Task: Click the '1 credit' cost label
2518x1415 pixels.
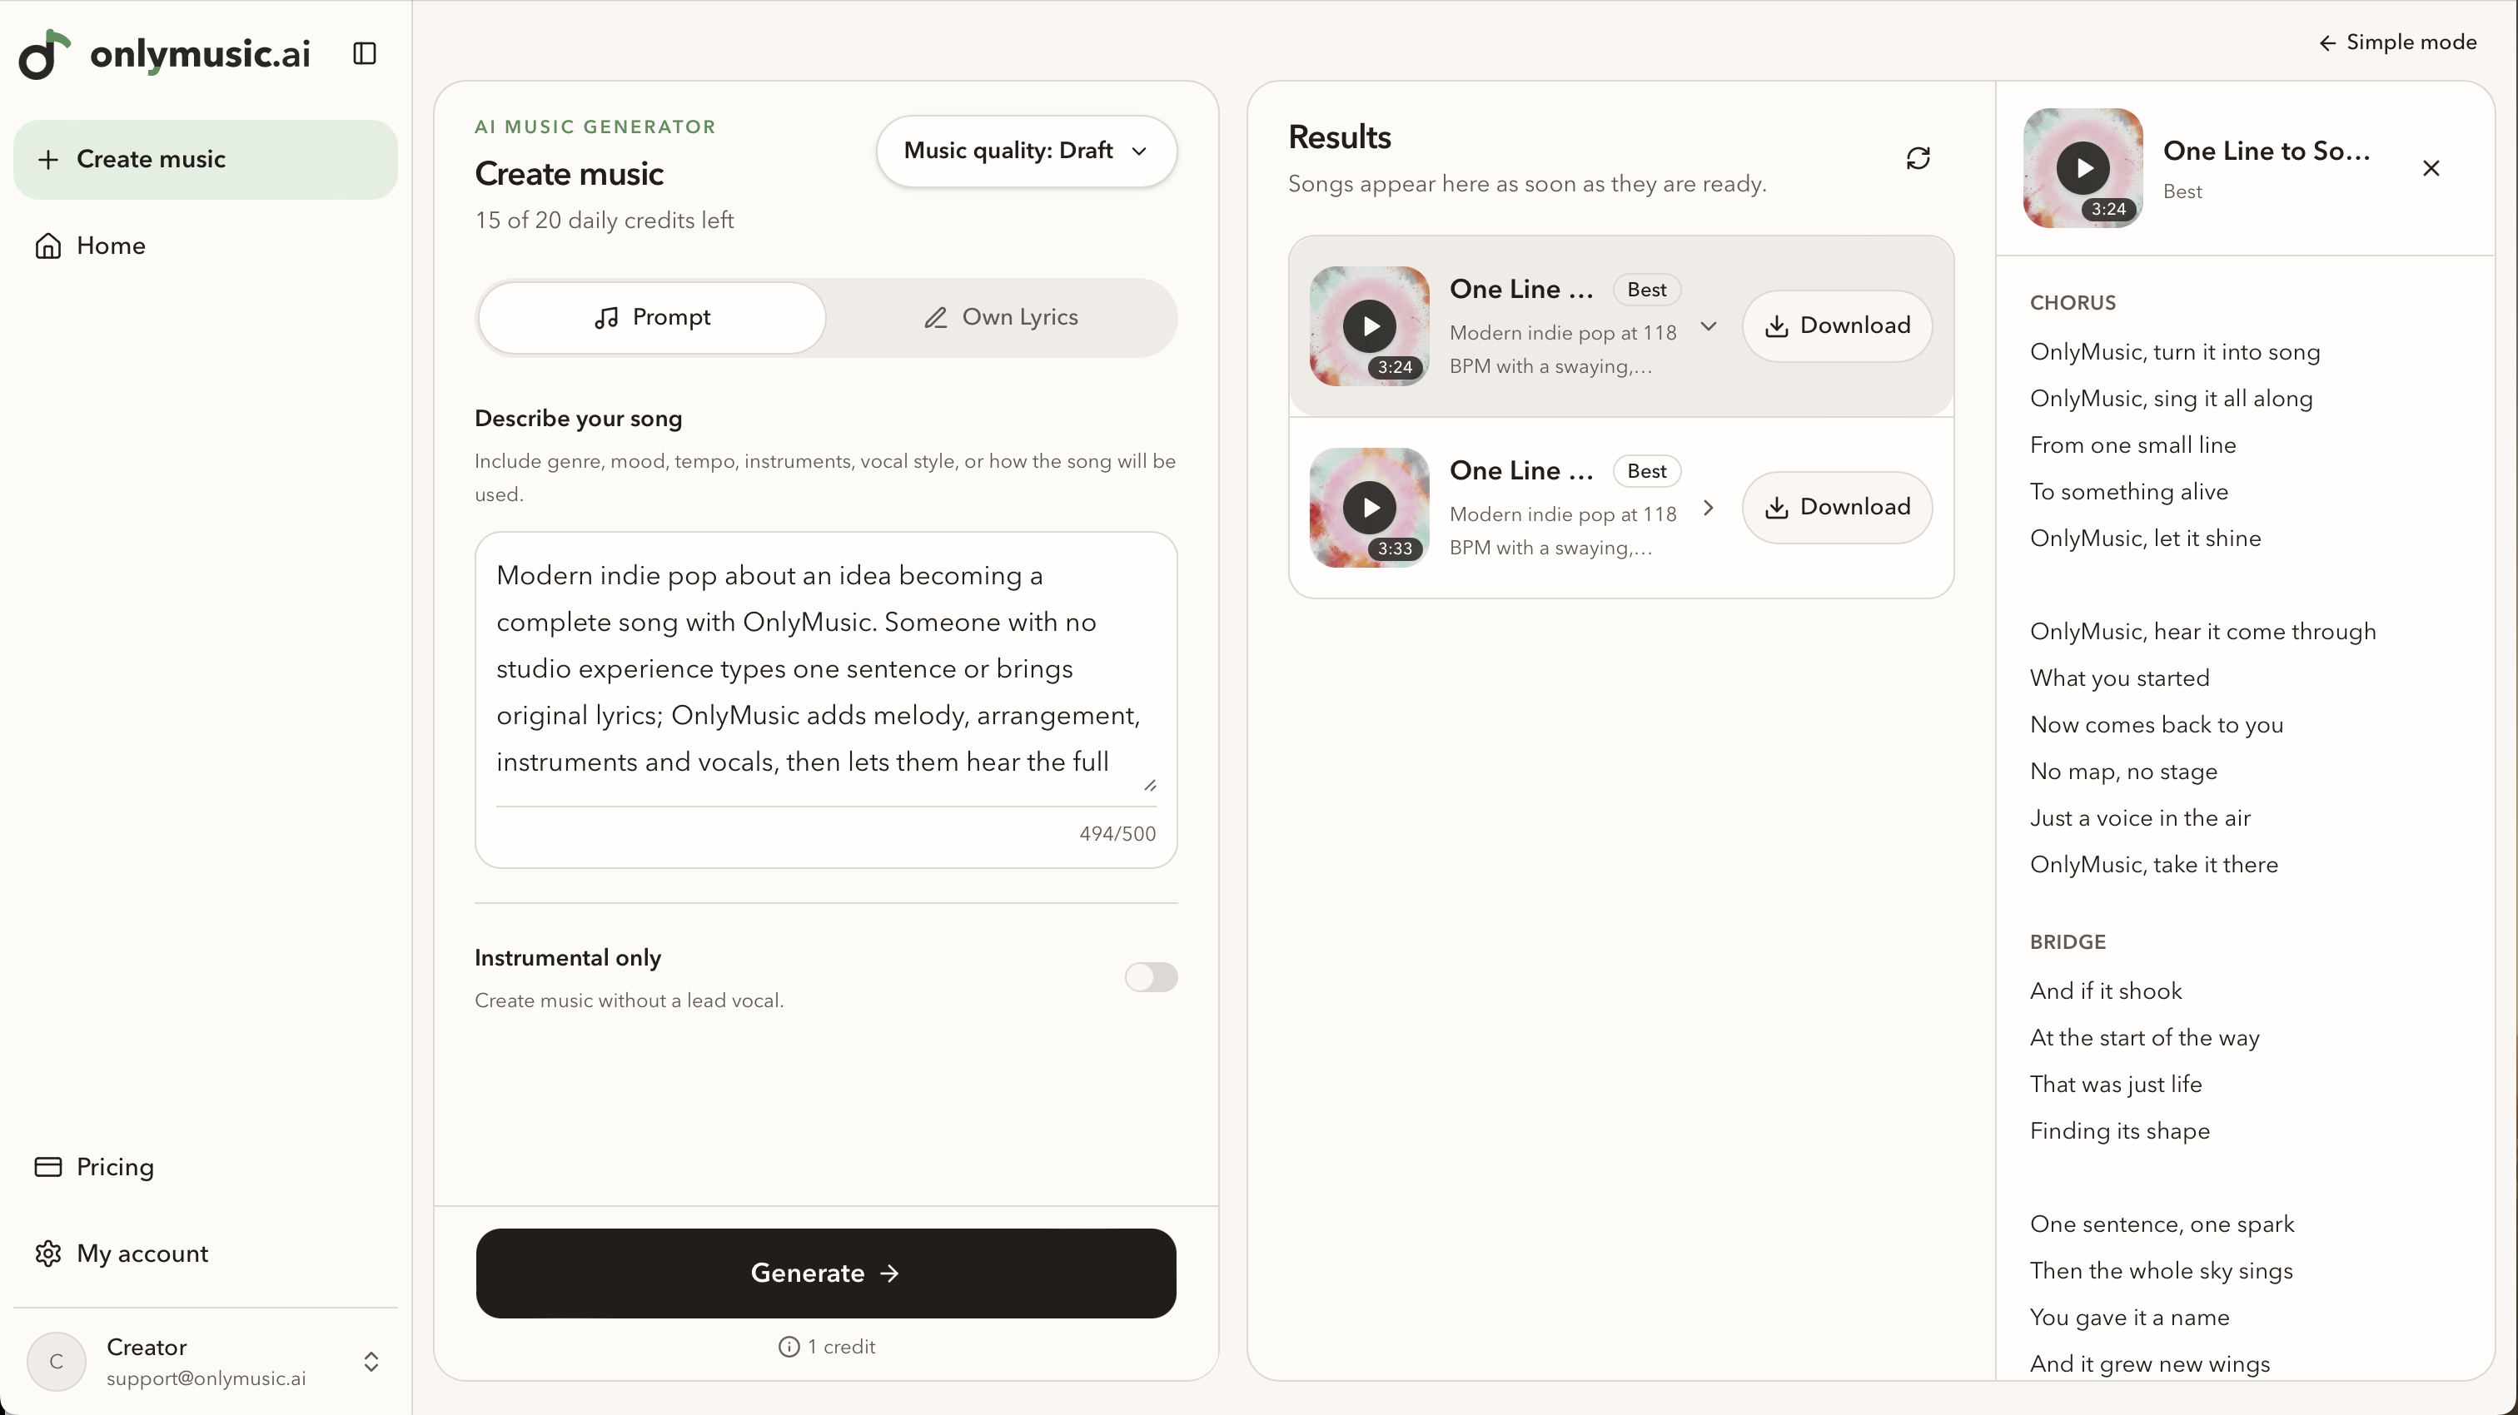Action: coord(841,1347)
